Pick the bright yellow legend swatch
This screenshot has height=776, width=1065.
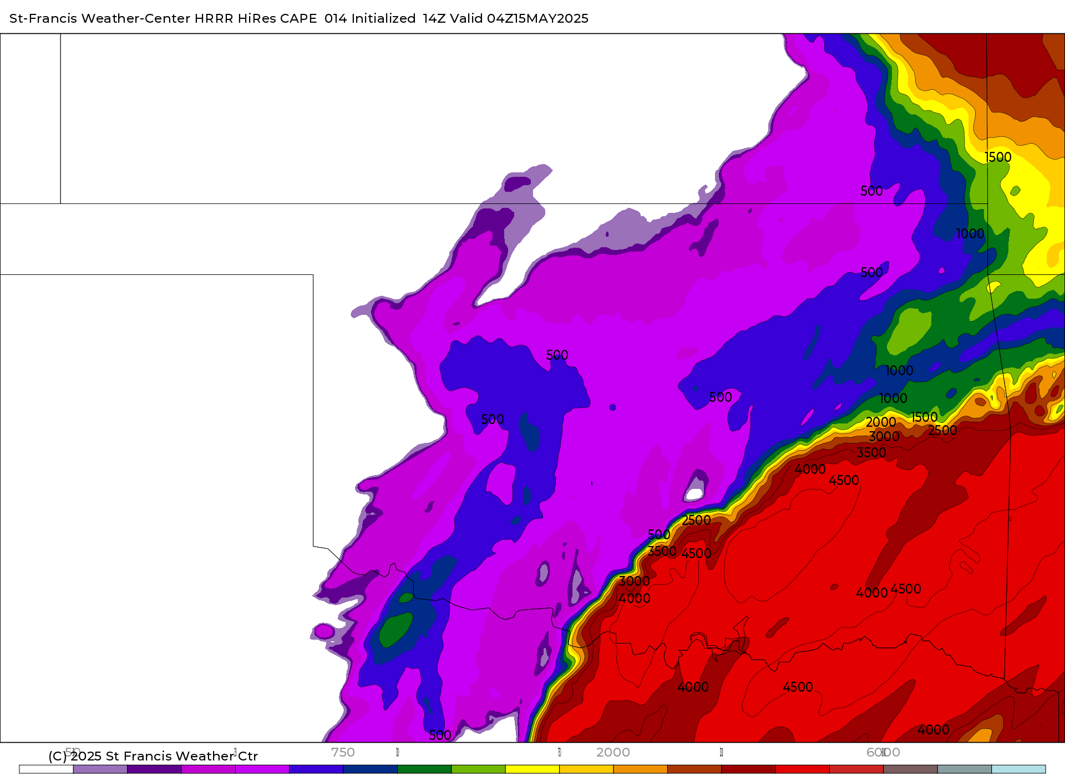(x=532, y=769)
